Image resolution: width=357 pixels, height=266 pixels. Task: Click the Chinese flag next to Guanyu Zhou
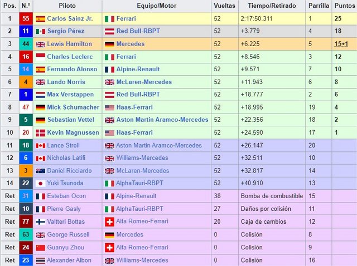41,248
